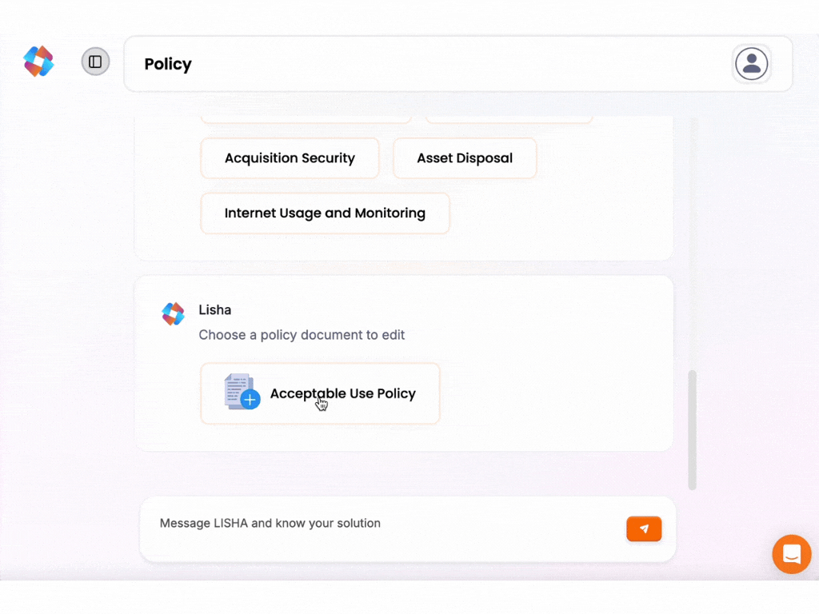
Task: Open the orange chat support widget
Action: pos(791,554)
